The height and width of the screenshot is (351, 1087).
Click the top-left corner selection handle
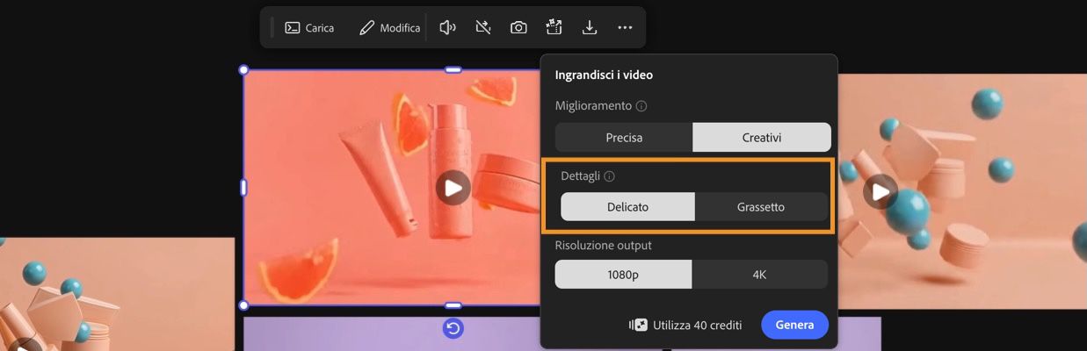point(243,70)
